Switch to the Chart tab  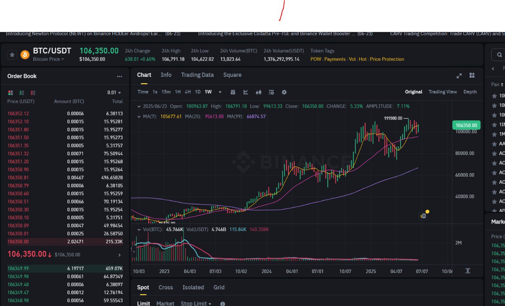click(144, 75)
